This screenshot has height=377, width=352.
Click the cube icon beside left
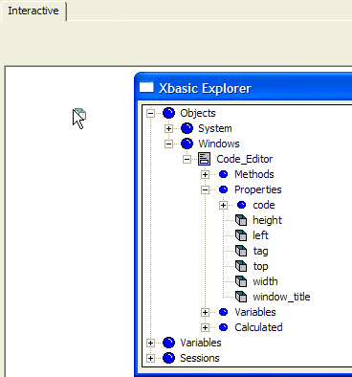coord(241,235)
